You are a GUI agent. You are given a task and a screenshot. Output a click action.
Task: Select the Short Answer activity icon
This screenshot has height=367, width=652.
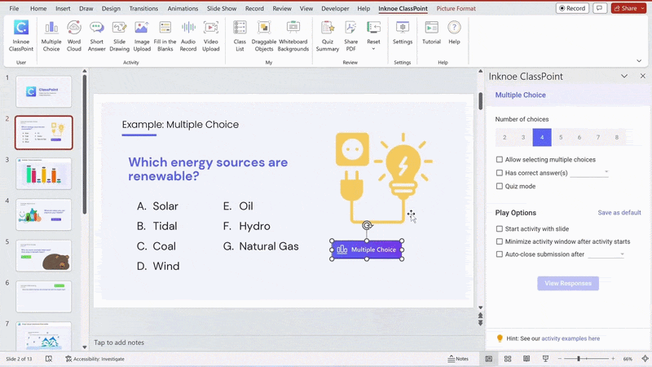click(97, 29)
